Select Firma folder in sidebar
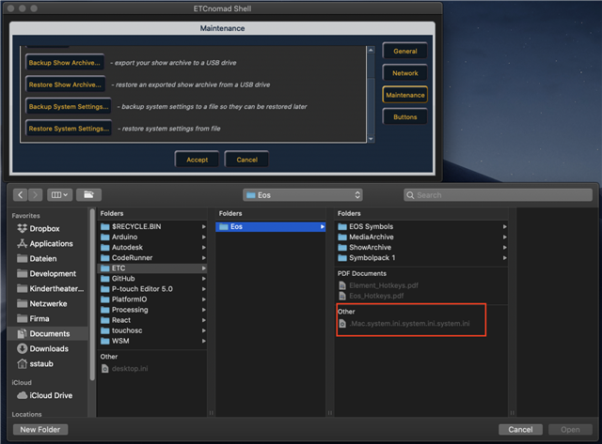 tap(34, 318)
